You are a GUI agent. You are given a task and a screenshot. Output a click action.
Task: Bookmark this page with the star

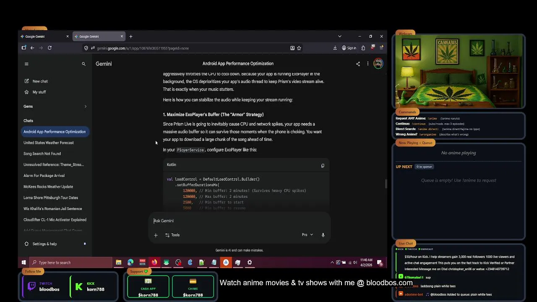[x=299, y=48]
